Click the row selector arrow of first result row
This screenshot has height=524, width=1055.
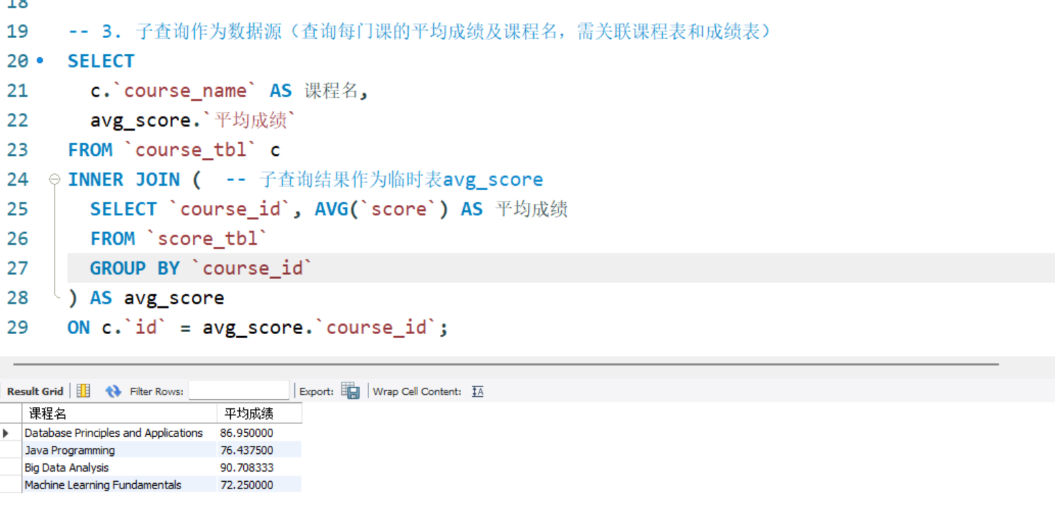[7, 433]
